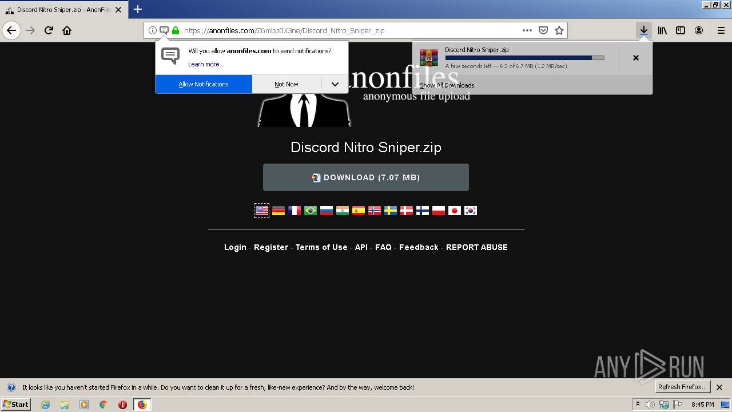Open the Register link

tap(271, 247)
